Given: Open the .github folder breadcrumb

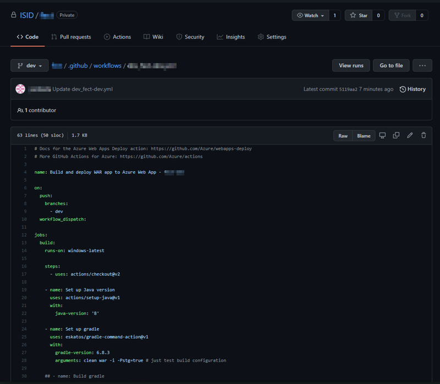Looking at the screenshot, I should tap(78, 65).
